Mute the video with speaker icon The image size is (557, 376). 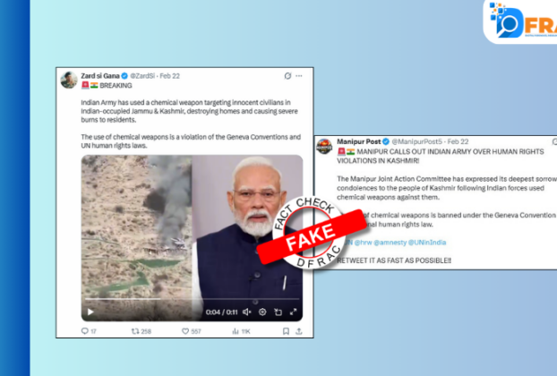click(246, 312)
